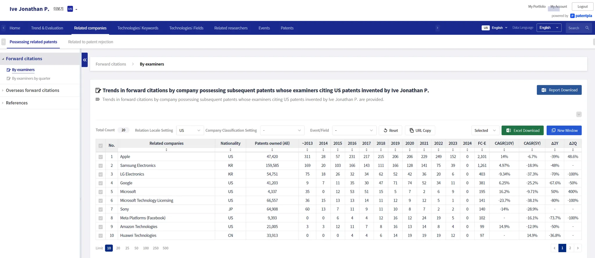Collapse sidebar with double-chevron icon
Viewport: 595px width, 258px height.
click(85, 60)
